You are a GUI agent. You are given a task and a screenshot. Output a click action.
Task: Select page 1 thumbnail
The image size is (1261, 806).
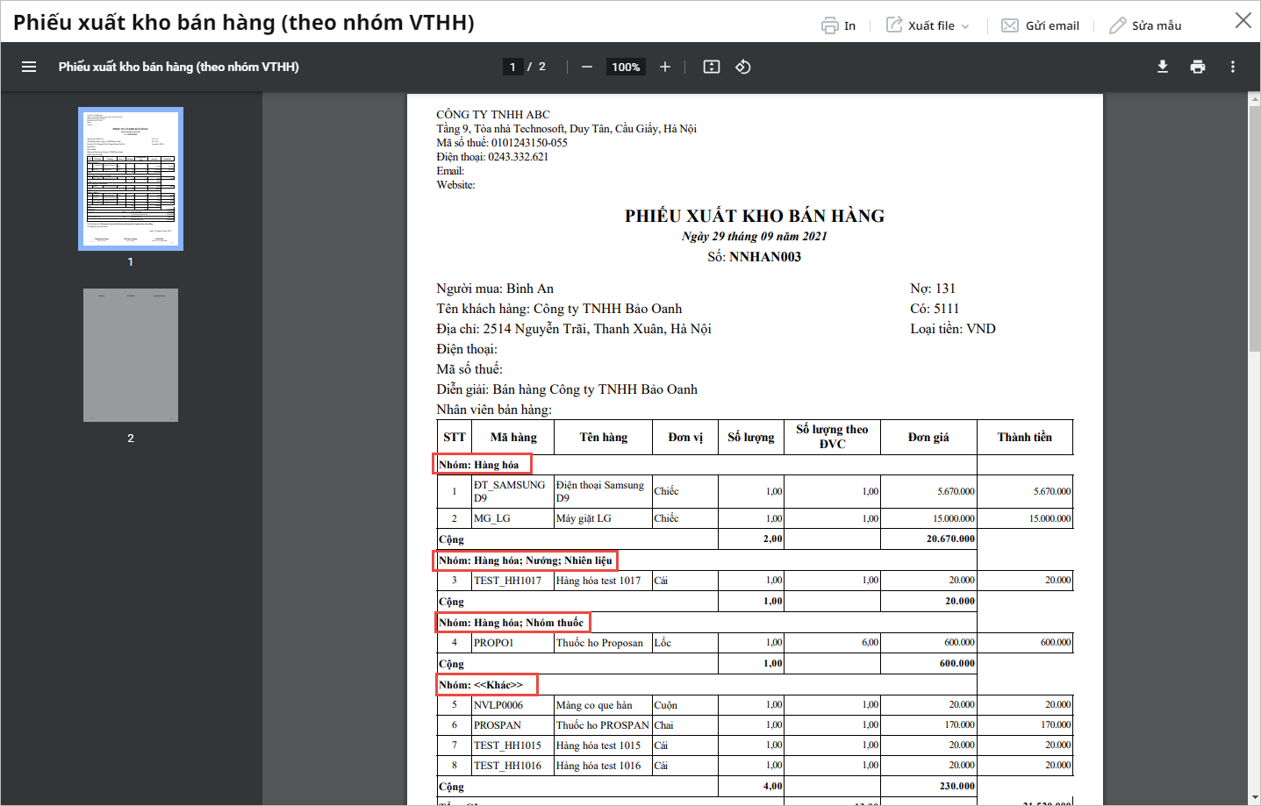131,179
